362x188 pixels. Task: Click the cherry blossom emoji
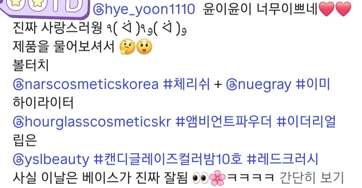tap(217, 178)
